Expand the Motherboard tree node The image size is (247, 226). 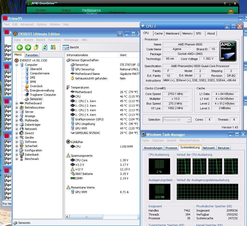pyautogui.click(x=17, y=103)
